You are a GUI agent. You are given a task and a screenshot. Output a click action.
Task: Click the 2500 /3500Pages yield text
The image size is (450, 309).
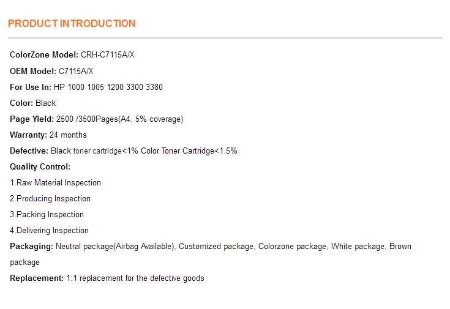coord(119,119)
